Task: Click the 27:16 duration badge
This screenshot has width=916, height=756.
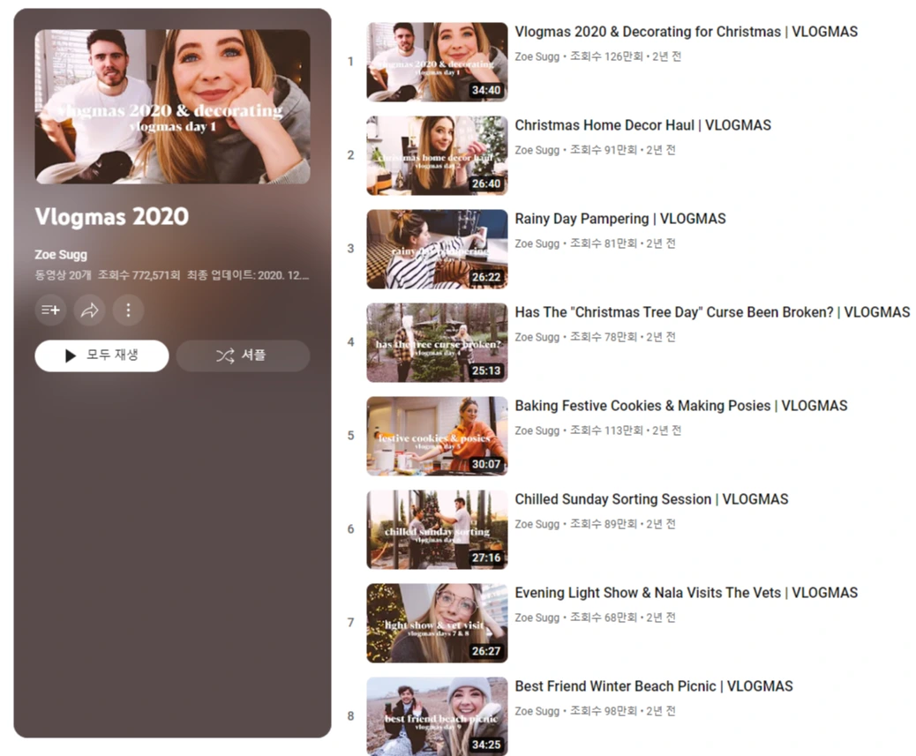Action: tap(486, 558)
